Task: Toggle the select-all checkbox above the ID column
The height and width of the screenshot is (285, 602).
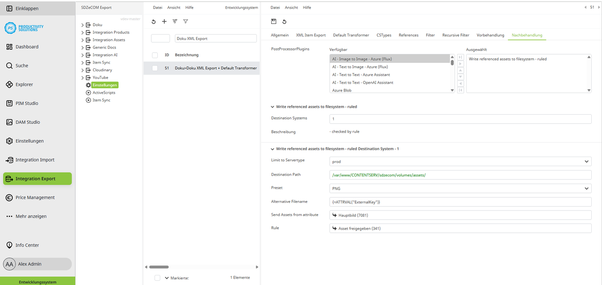Action: pyautogui.click(x=155, y=55)
